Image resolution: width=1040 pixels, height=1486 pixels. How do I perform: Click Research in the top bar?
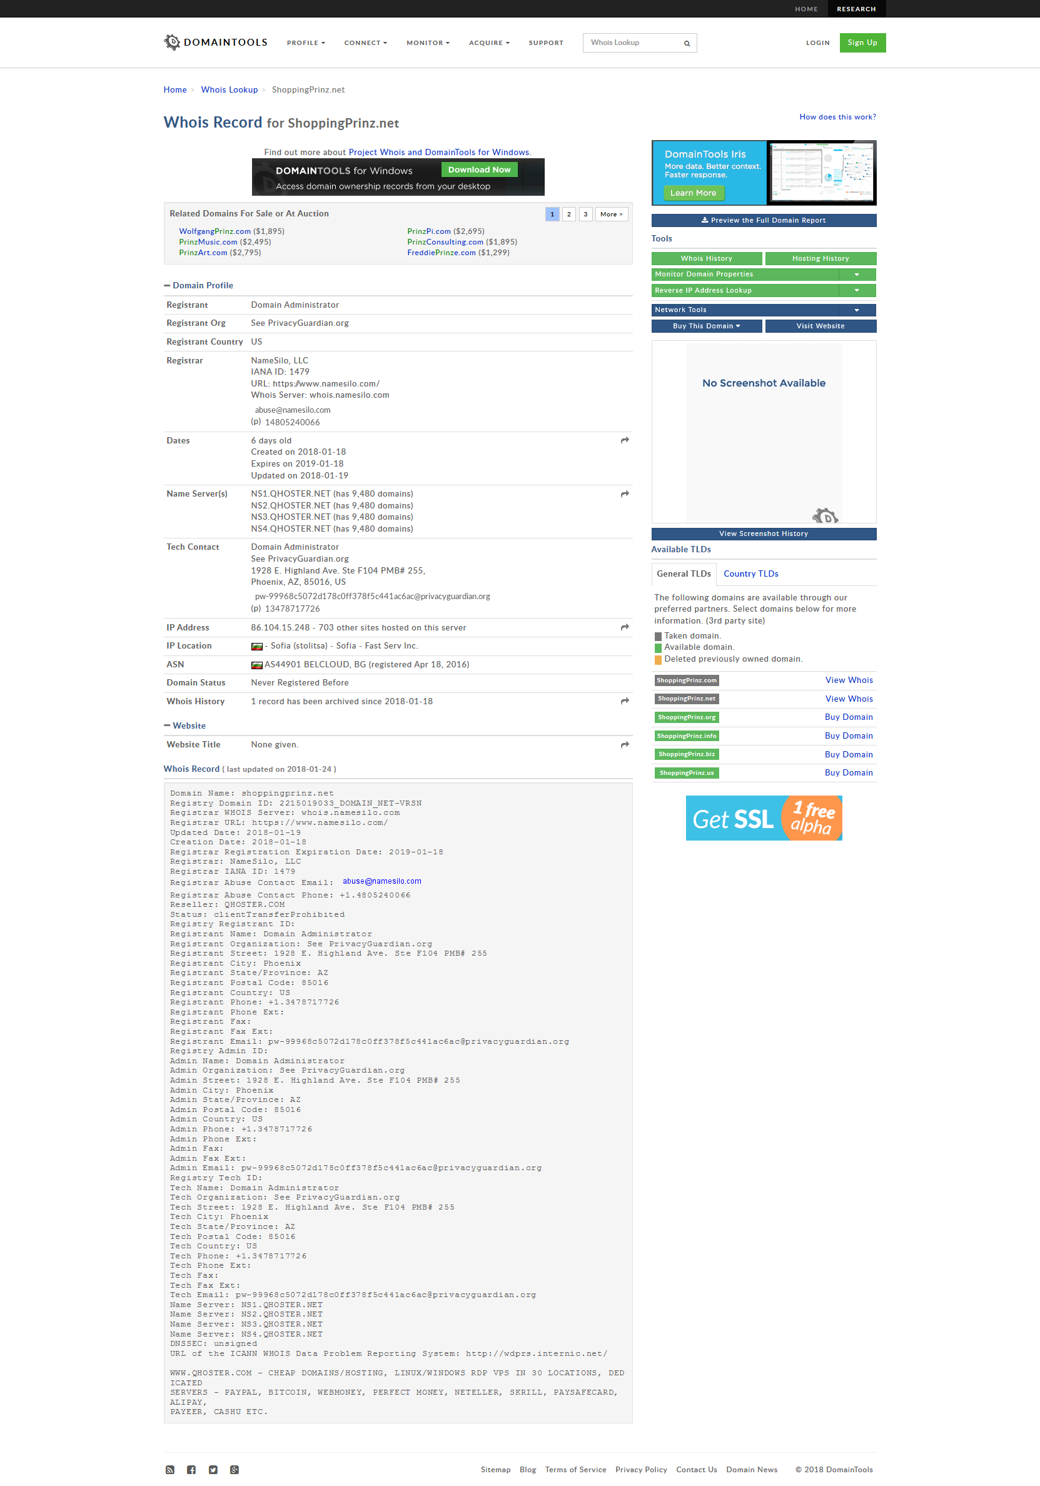[856, 9]
